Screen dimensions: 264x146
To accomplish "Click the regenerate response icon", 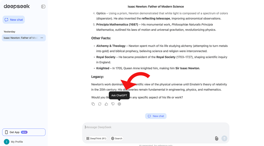I will (x=100, y=104).
